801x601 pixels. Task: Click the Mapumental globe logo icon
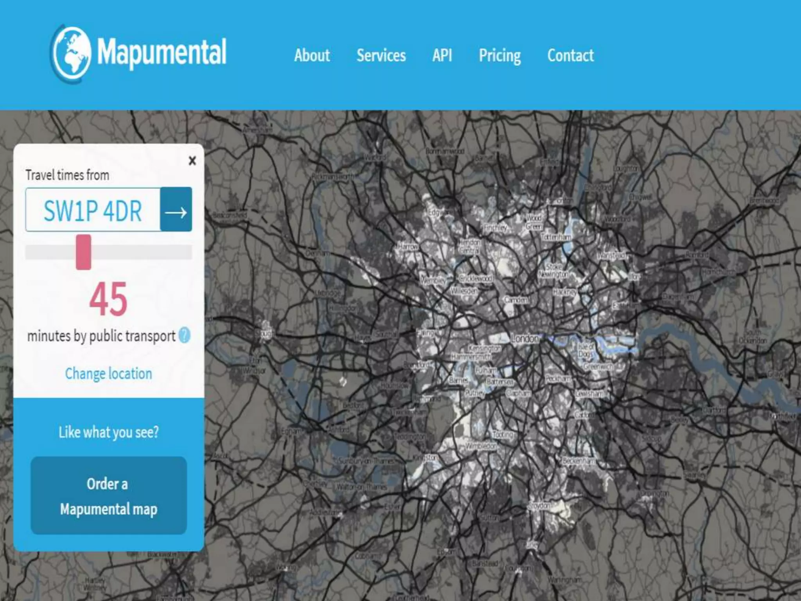71,53
